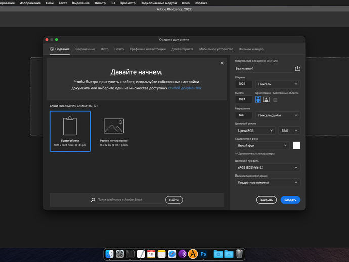Open the background contents dropdown Белый фон
Screen dimensions: 349x262
pos(262,145)
